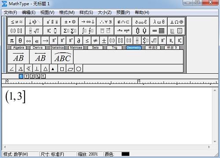
Task: Open the spaces and ellipses palette
Action: (x=34, y=22)
